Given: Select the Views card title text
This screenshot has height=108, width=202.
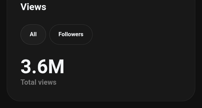Looking at the screenshot, I should (33, 7).
